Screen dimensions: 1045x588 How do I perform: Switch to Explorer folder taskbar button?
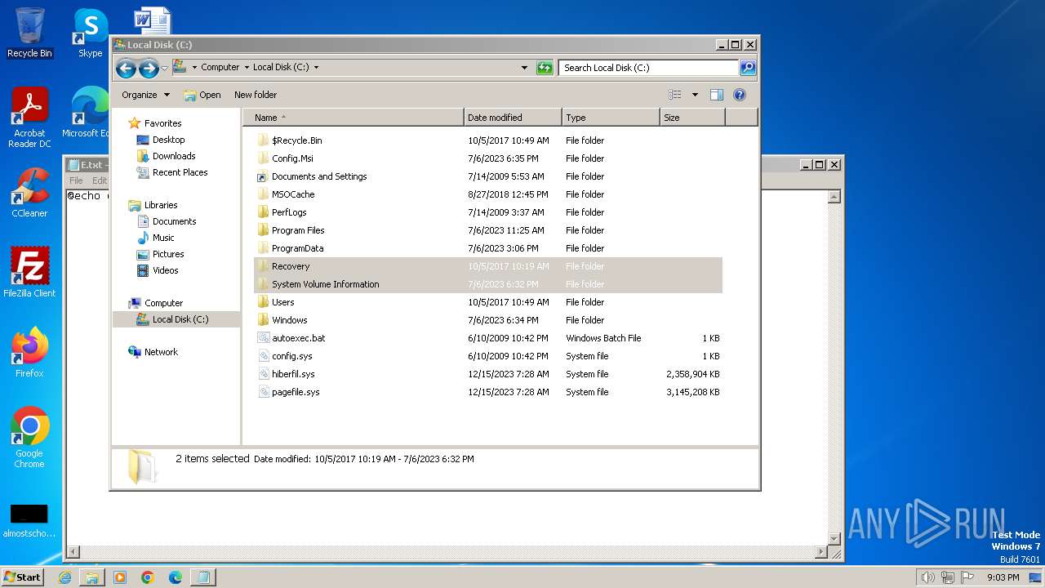point(92,577)
